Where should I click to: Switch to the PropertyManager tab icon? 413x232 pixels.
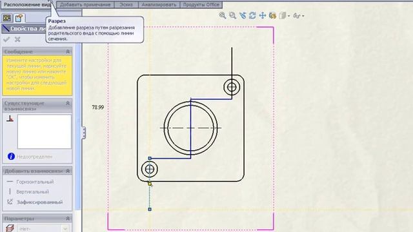tap(19, 18)
